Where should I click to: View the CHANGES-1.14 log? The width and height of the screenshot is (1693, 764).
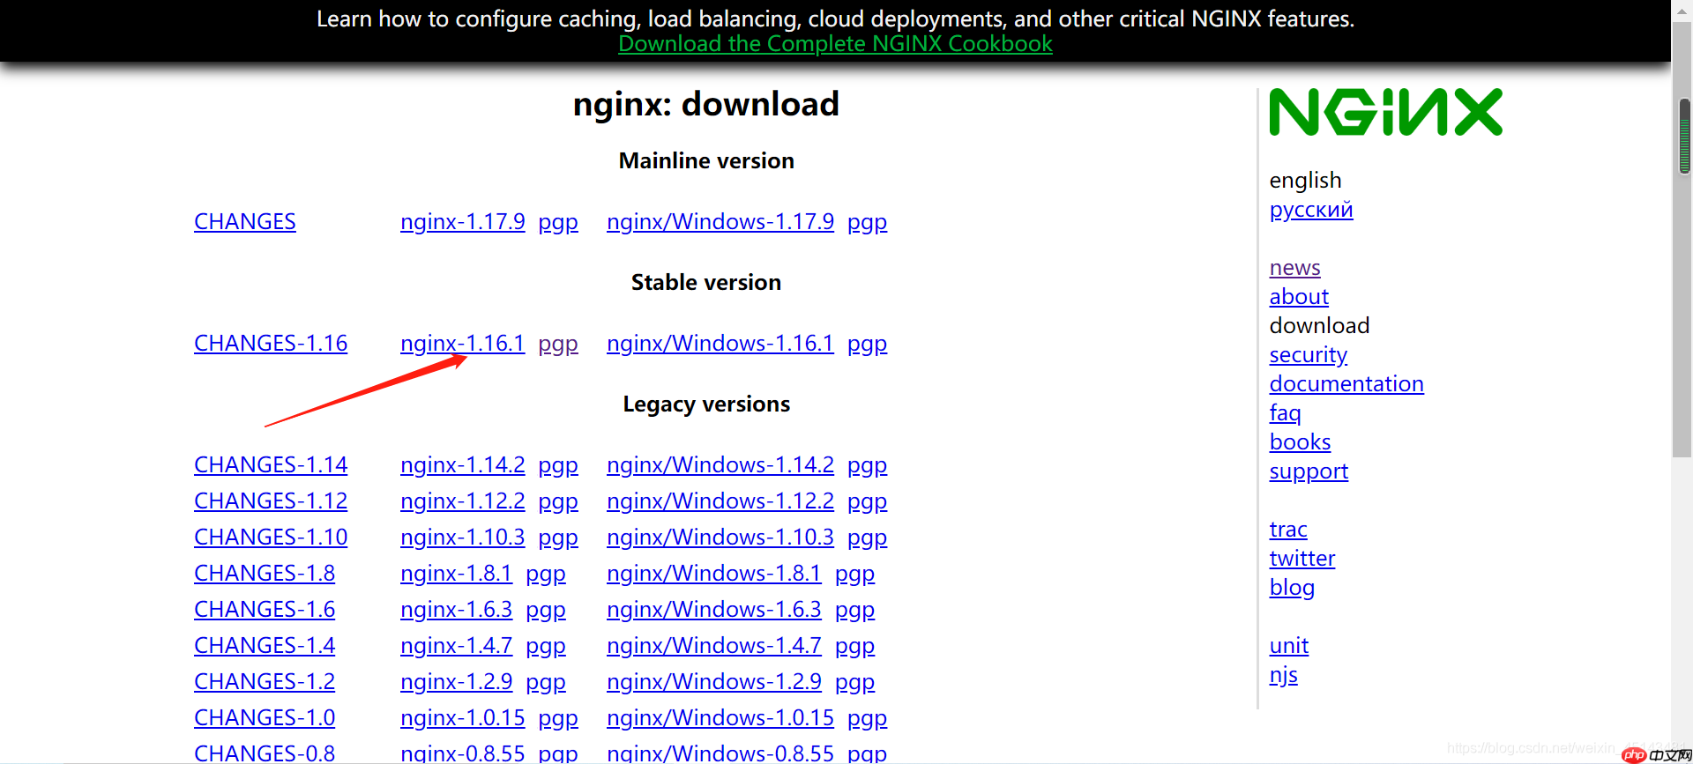pos(271,464)
